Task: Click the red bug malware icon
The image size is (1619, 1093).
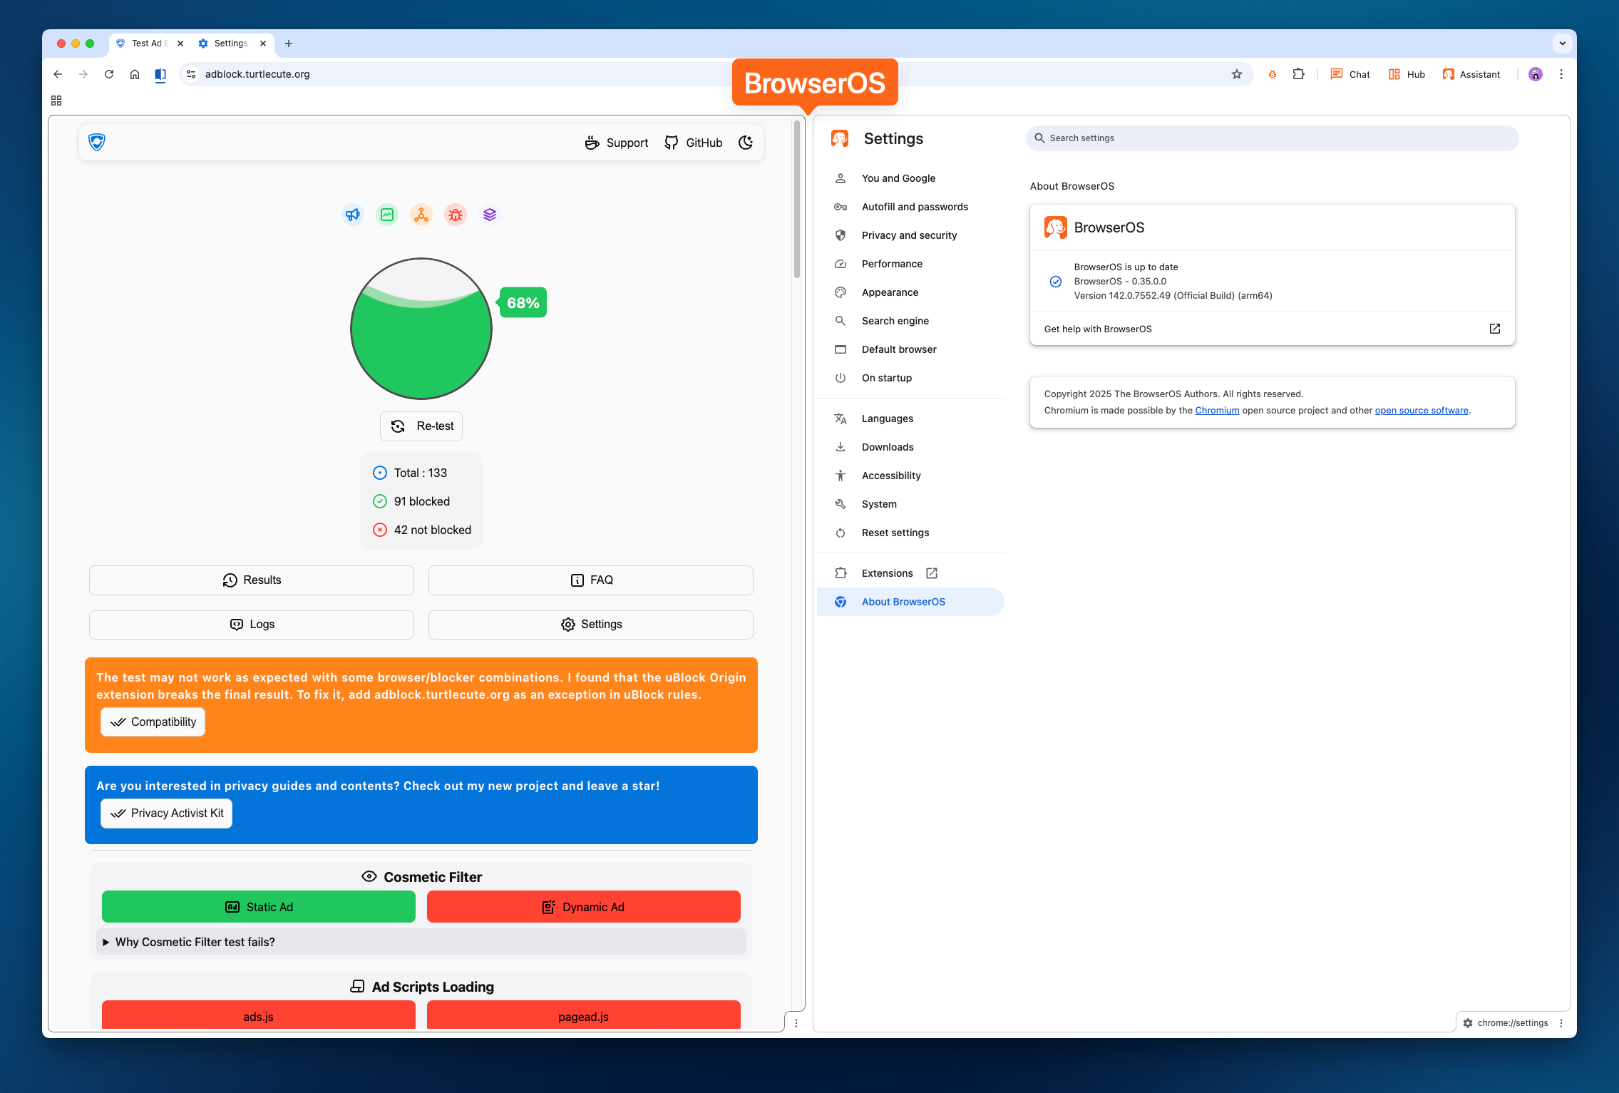Action: coord(456,215)
